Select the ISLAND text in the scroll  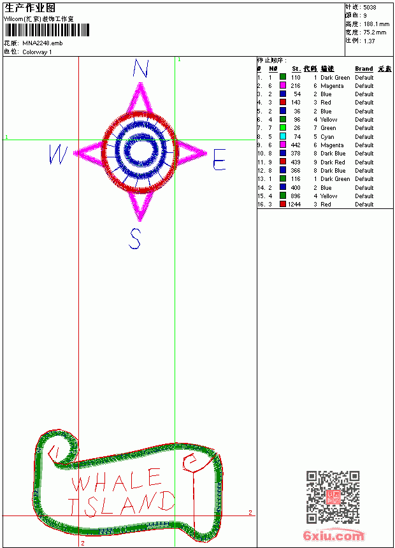[121, 503]
